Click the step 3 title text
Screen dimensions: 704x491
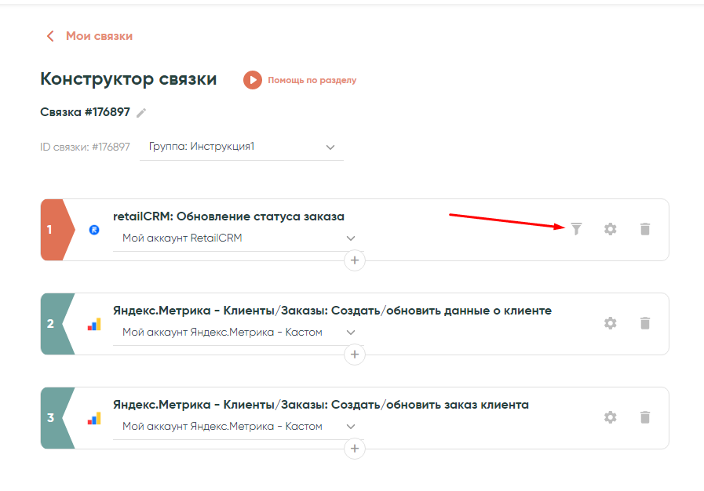pos(321,405)
